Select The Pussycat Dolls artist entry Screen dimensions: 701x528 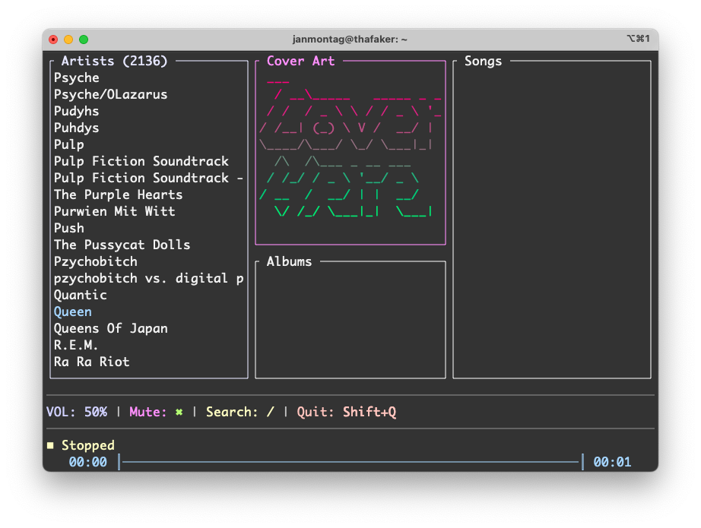(122, 245)
